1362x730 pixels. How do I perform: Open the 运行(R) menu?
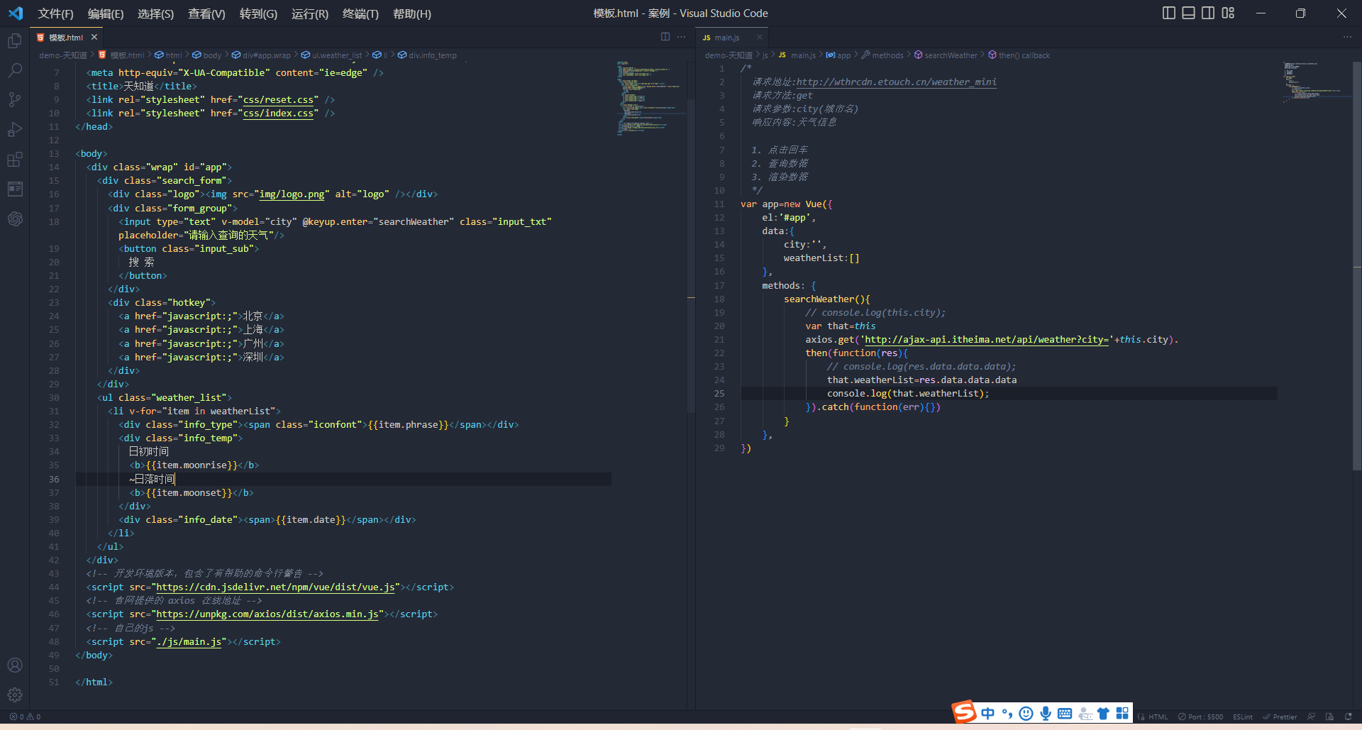[x=309, y=13]
